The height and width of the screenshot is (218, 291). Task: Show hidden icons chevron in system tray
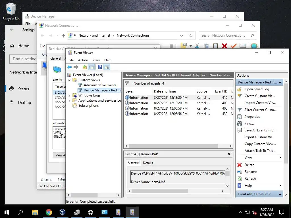(240, 212)
